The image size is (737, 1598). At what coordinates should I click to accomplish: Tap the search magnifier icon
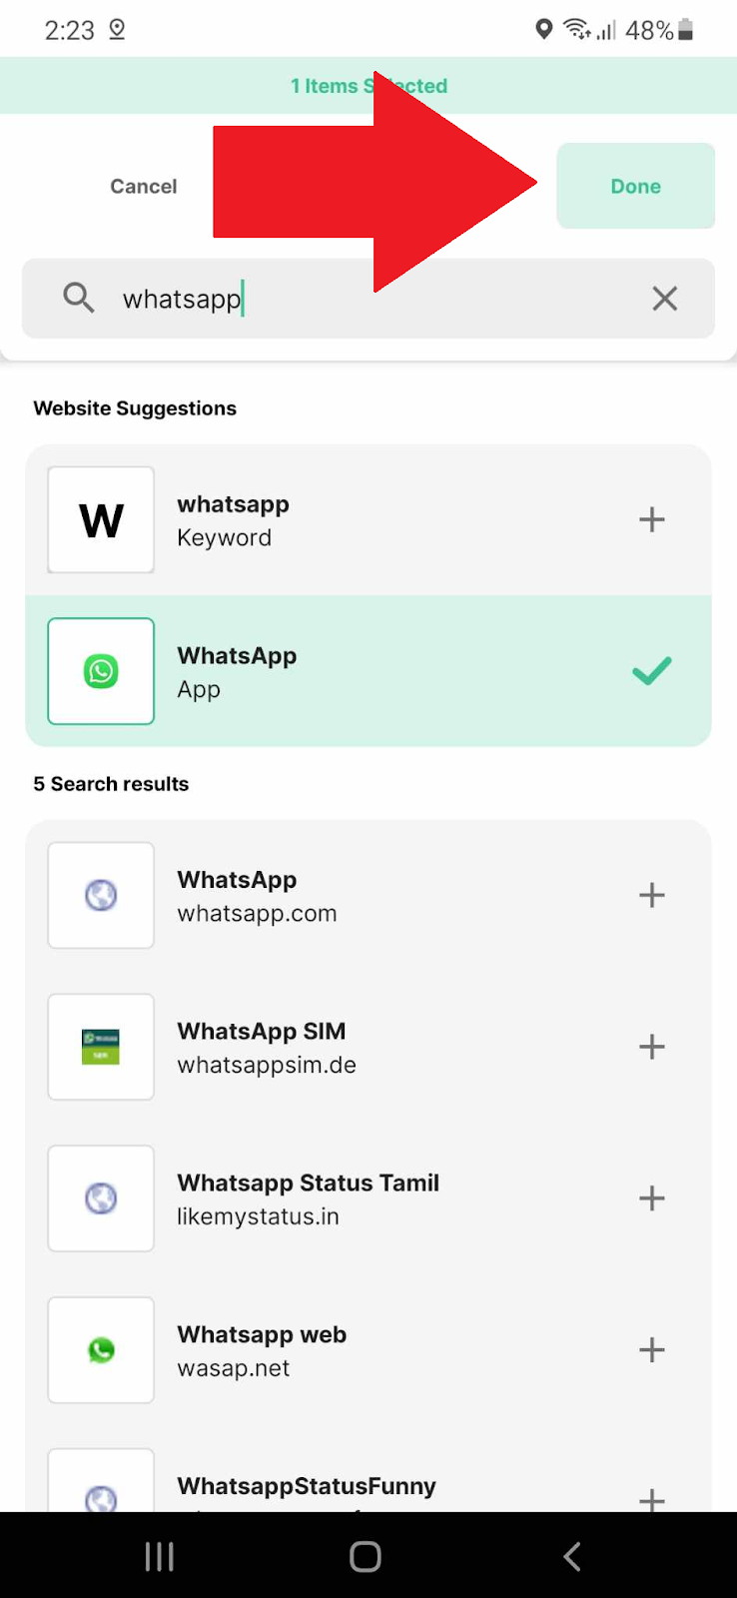[x=78, y=298]
